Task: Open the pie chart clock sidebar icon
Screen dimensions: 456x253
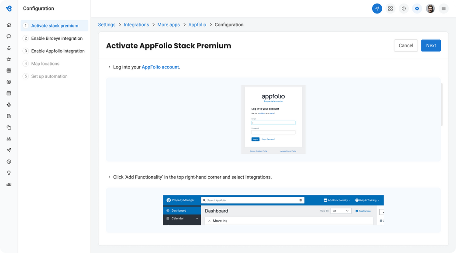Action: click(9, 161)
